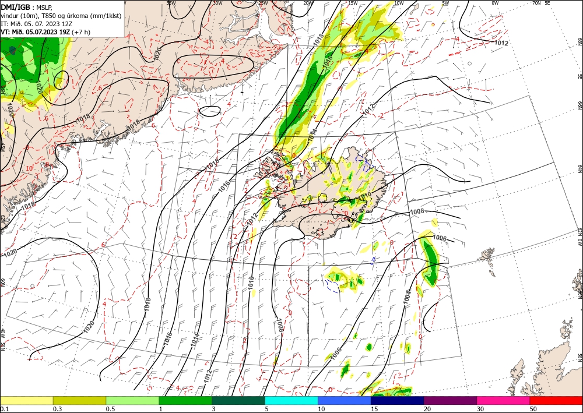Click the '30W' longitude label

217,2
